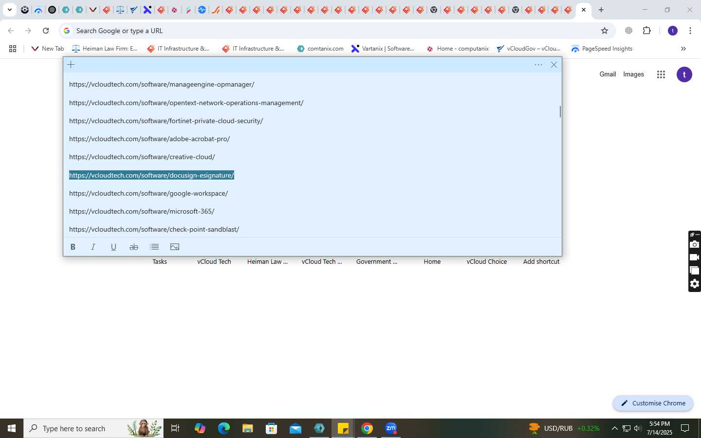Viewport: 701px width, 438px height.
Task: Go forward using Chrome forward arrow
Action: [28, 31]
